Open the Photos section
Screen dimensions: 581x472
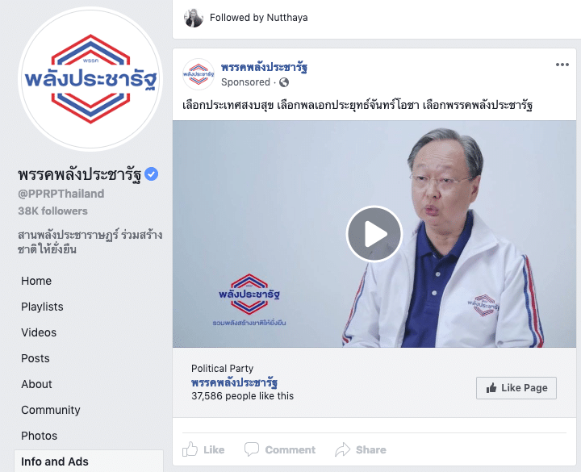tap(40, 436)
